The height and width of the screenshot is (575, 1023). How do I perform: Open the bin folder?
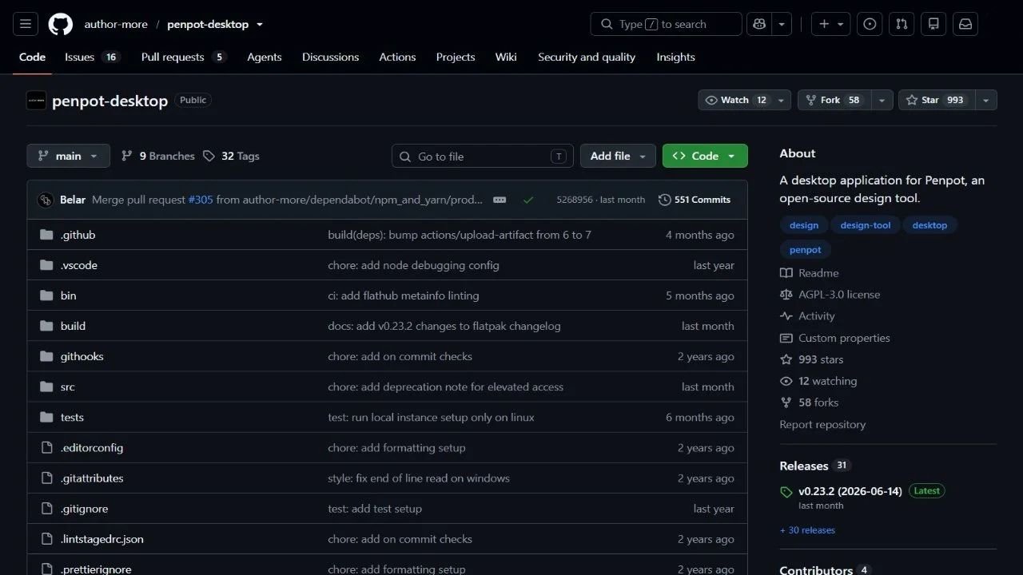[x=69, y=295]
